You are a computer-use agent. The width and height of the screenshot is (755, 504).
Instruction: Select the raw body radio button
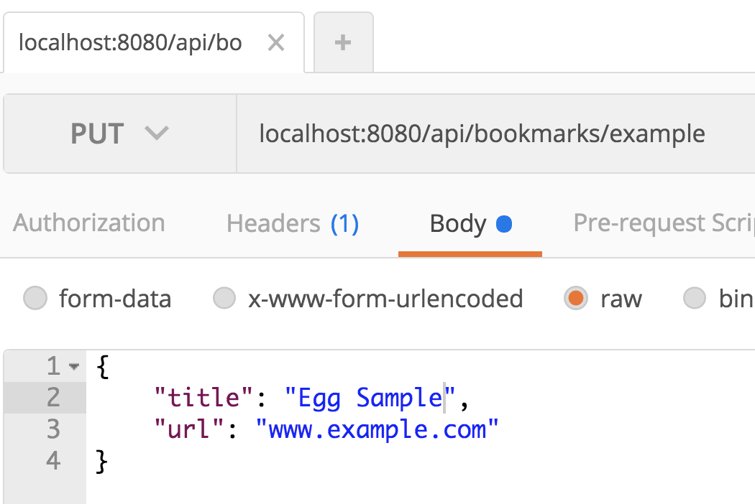(575, 298)
